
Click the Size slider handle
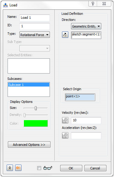[36, 108]
